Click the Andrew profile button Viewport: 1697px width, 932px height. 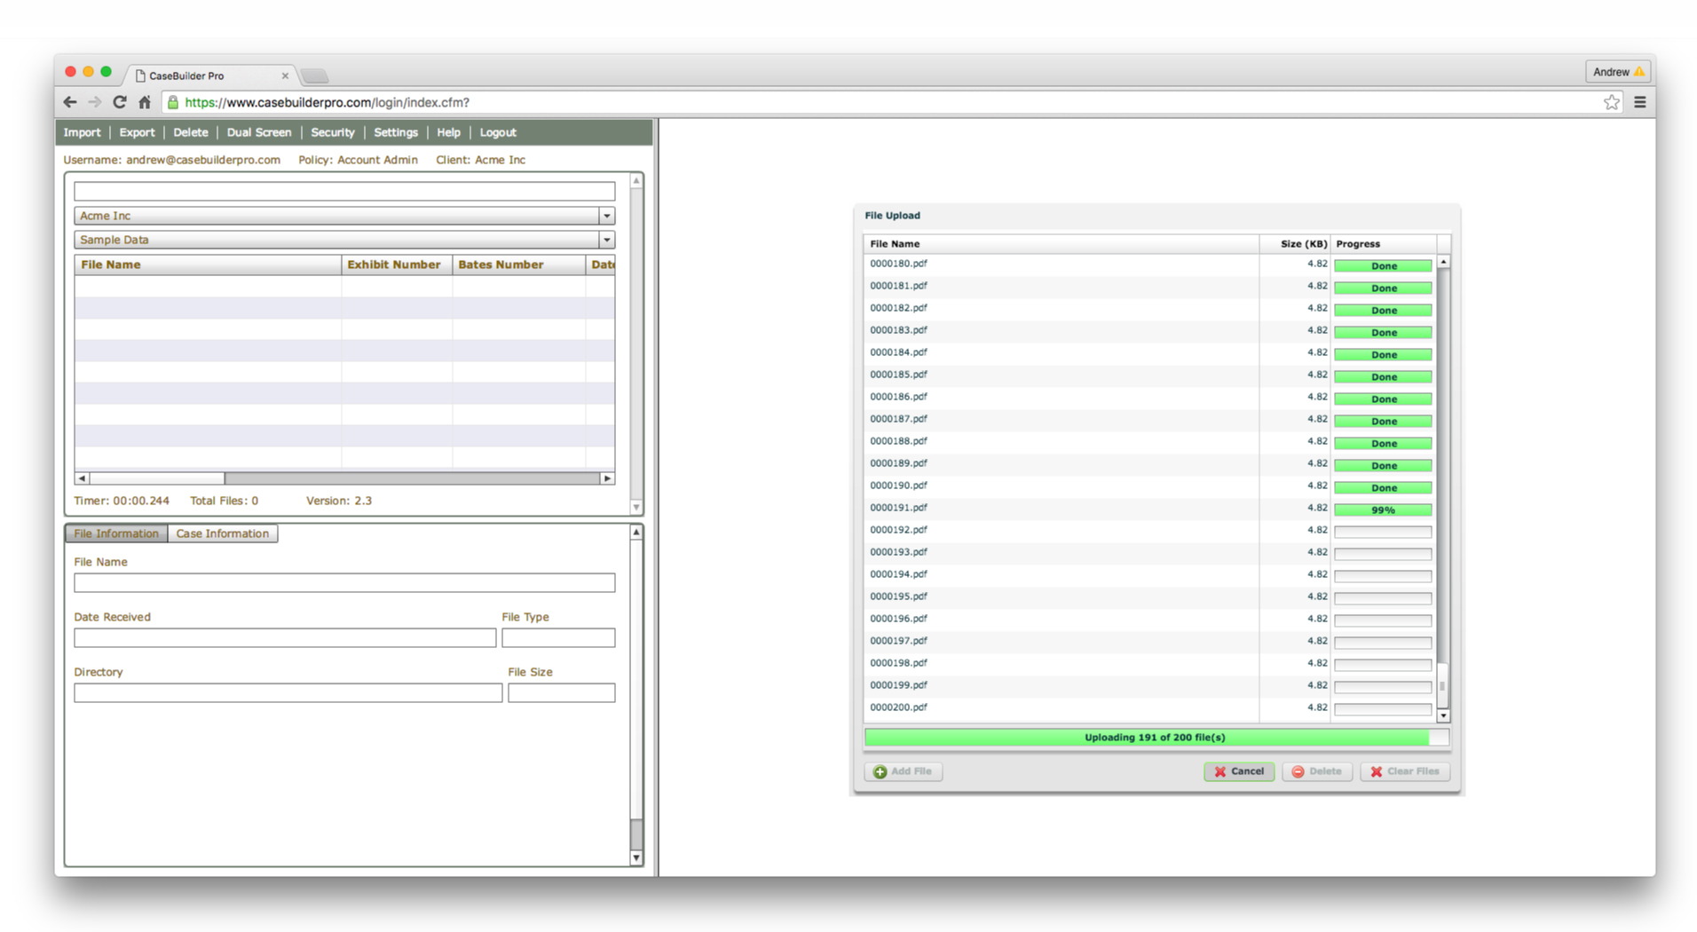[x=1617, y=72]
